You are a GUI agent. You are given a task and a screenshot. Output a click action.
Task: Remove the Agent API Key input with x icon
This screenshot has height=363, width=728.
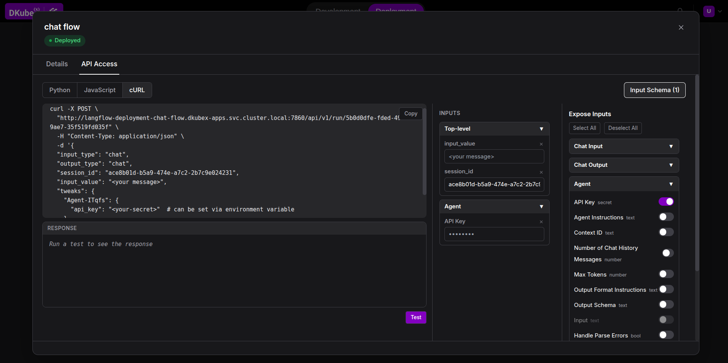(x=541, y=222)
